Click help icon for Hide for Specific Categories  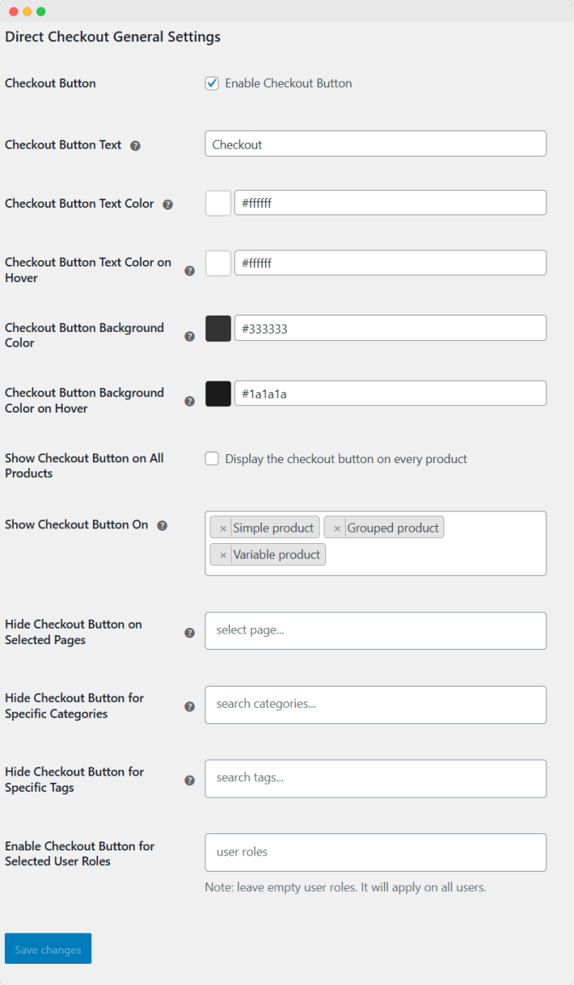[190, 707]
